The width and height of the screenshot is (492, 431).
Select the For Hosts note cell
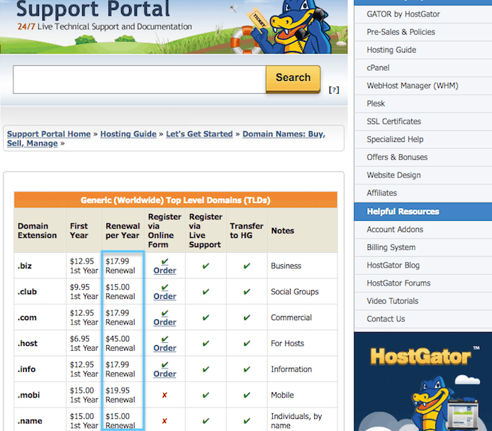tap(302, 343)
